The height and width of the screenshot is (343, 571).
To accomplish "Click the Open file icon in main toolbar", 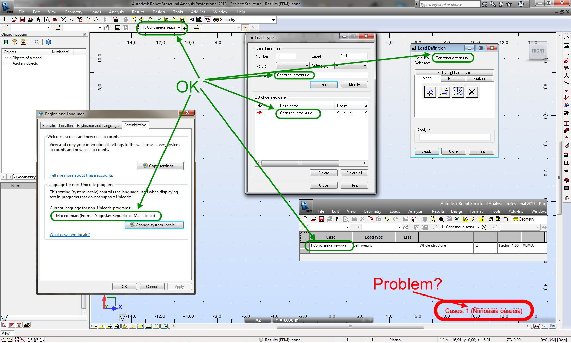I will (14, 20).
